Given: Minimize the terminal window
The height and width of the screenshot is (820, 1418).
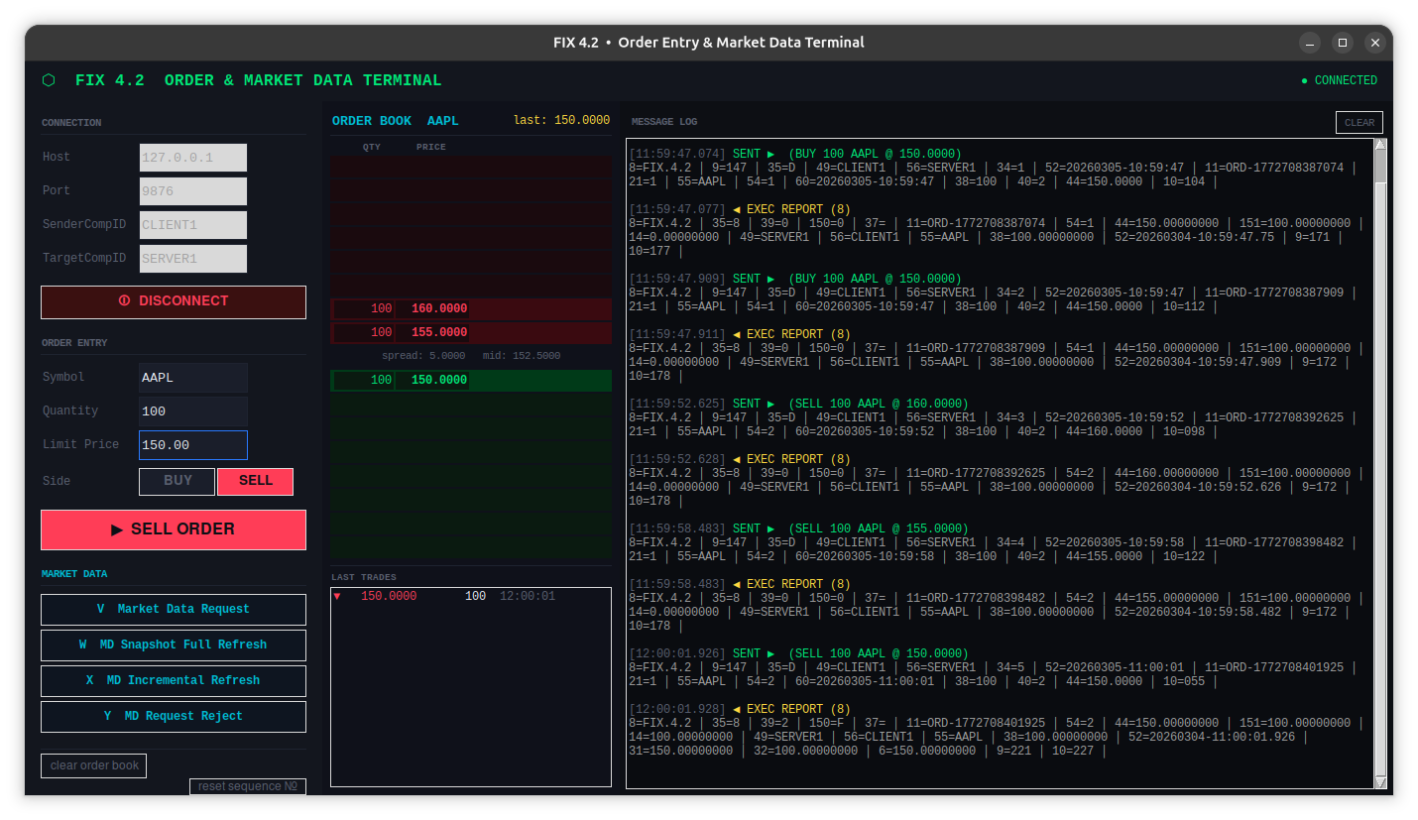Looking at the screenshot, I should pos(1311,43).
